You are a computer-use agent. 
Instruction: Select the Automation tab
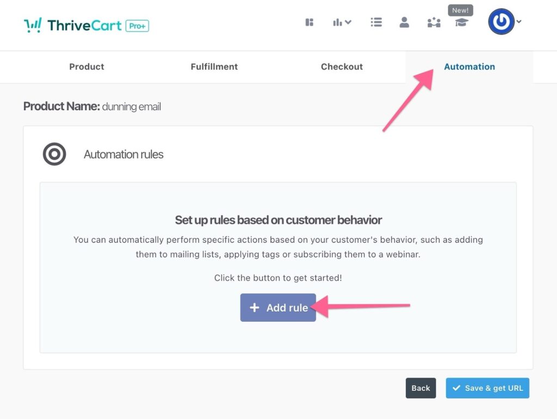click(x=469, y=67)
